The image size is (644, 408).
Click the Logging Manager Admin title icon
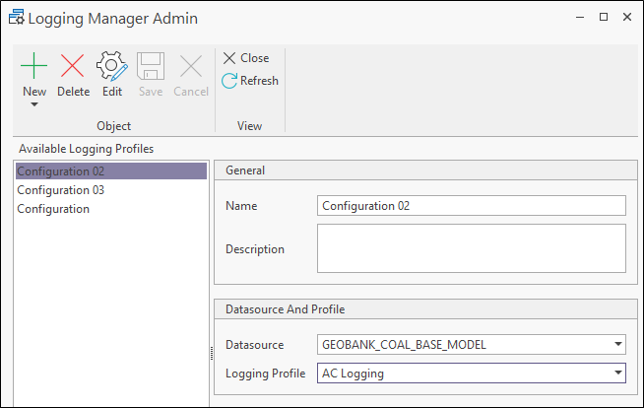(17, 17)
